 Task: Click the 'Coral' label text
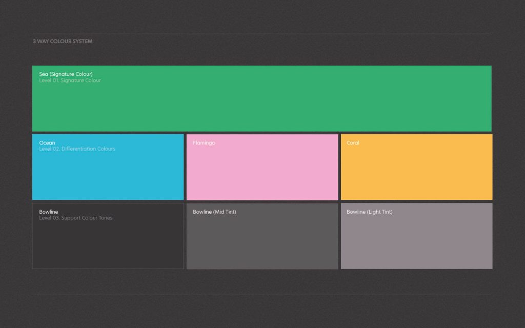coord(353,142)
